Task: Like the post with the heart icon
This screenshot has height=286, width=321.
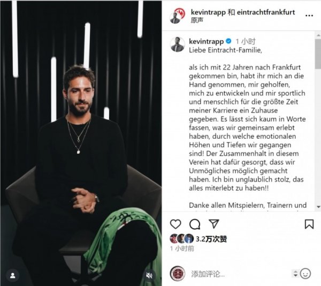Action: (x=175, y=224)
